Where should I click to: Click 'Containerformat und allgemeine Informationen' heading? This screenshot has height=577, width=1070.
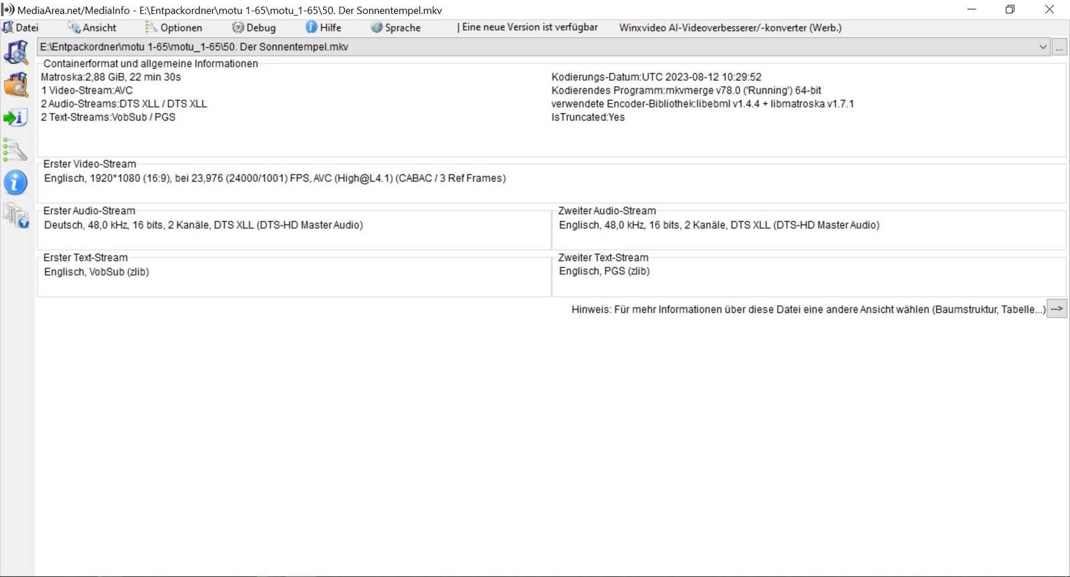click(x=150, y=64)
